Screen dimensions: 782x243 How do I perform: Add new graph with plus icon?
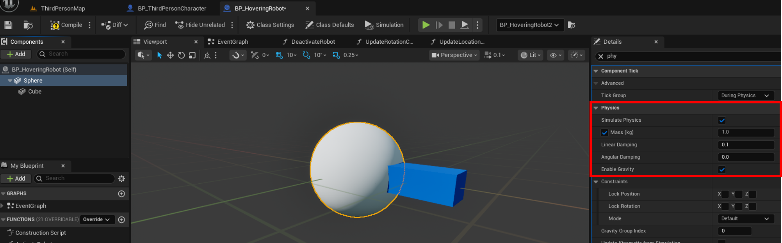[x=121, y=194]
